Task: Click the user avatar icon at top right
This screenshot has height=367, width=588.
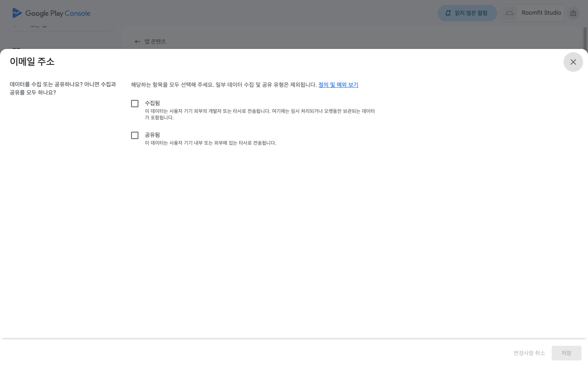Action: tap(573, 13)
